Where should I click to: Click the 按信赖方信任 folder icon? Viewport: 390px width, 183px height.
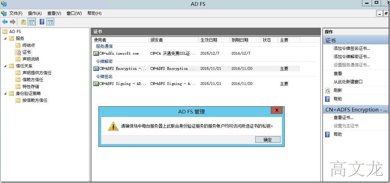(x=18, y=100)
